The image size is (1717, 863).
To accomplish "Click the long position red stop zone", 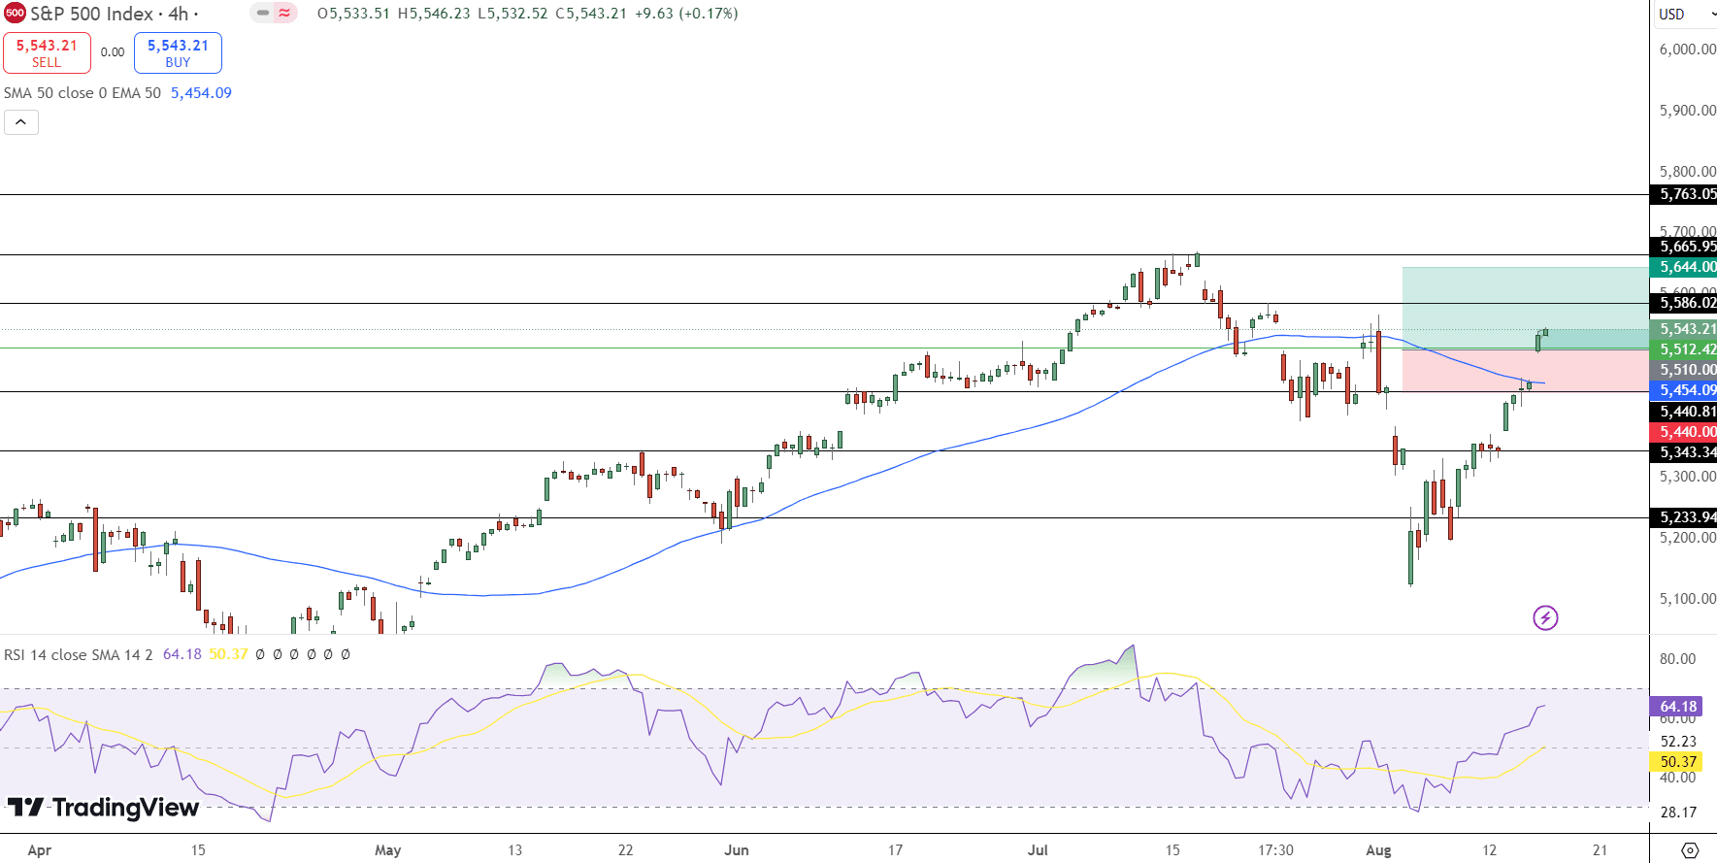I will [x=1525, y=371].
